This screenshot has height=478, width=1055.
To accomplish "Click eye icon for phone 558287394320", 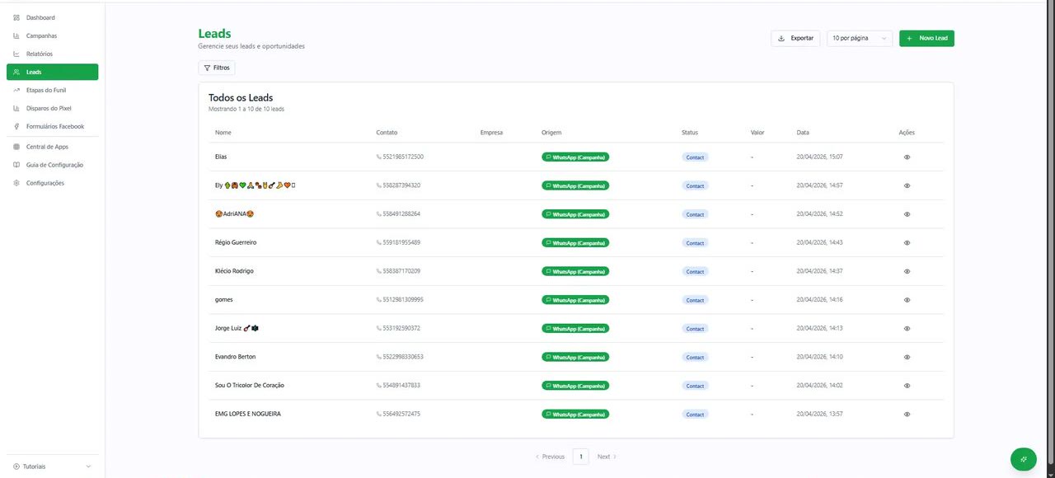I will pyautogui.click(x=907, y=185).
